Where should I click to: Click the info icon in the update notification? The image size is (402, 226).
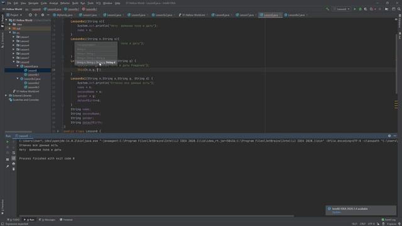tap(329, 209)
